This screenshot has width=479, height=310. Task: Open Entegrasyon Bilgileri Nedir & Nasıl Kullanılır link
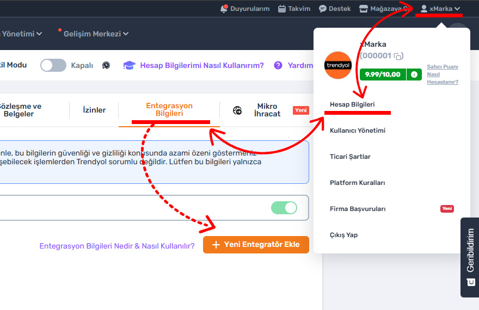click(x=117, y=246)
